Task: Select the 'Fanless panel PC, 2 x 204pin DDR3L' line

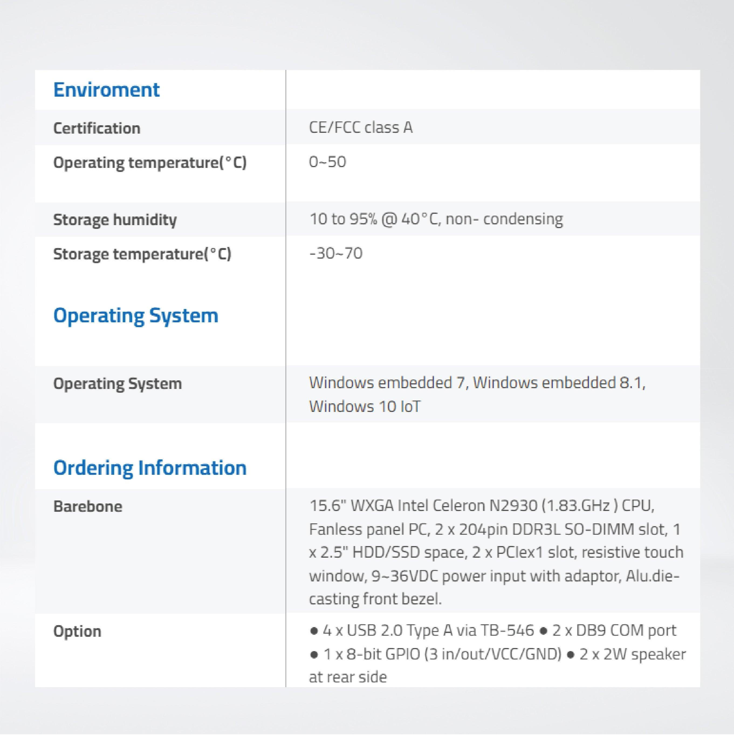Action: pos(495,529)
